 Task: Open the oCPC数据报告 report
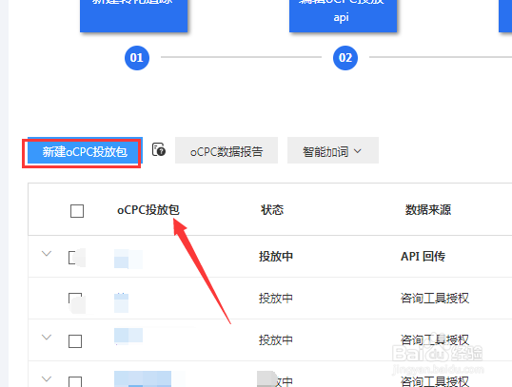coord(226,150)
